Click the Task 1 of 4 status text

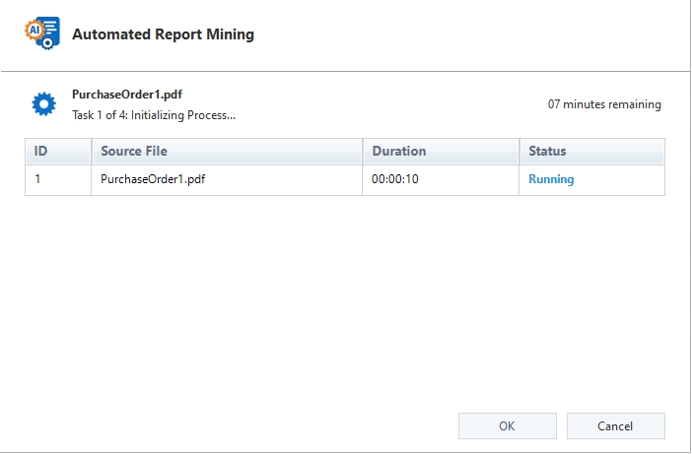coord(154,114)
